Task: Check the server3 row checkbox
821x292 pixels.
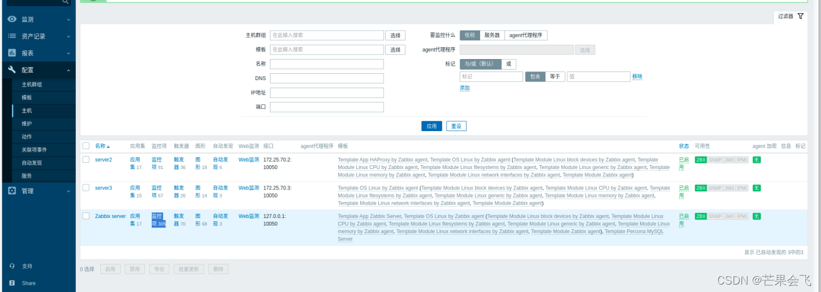Action: [86, 188]
